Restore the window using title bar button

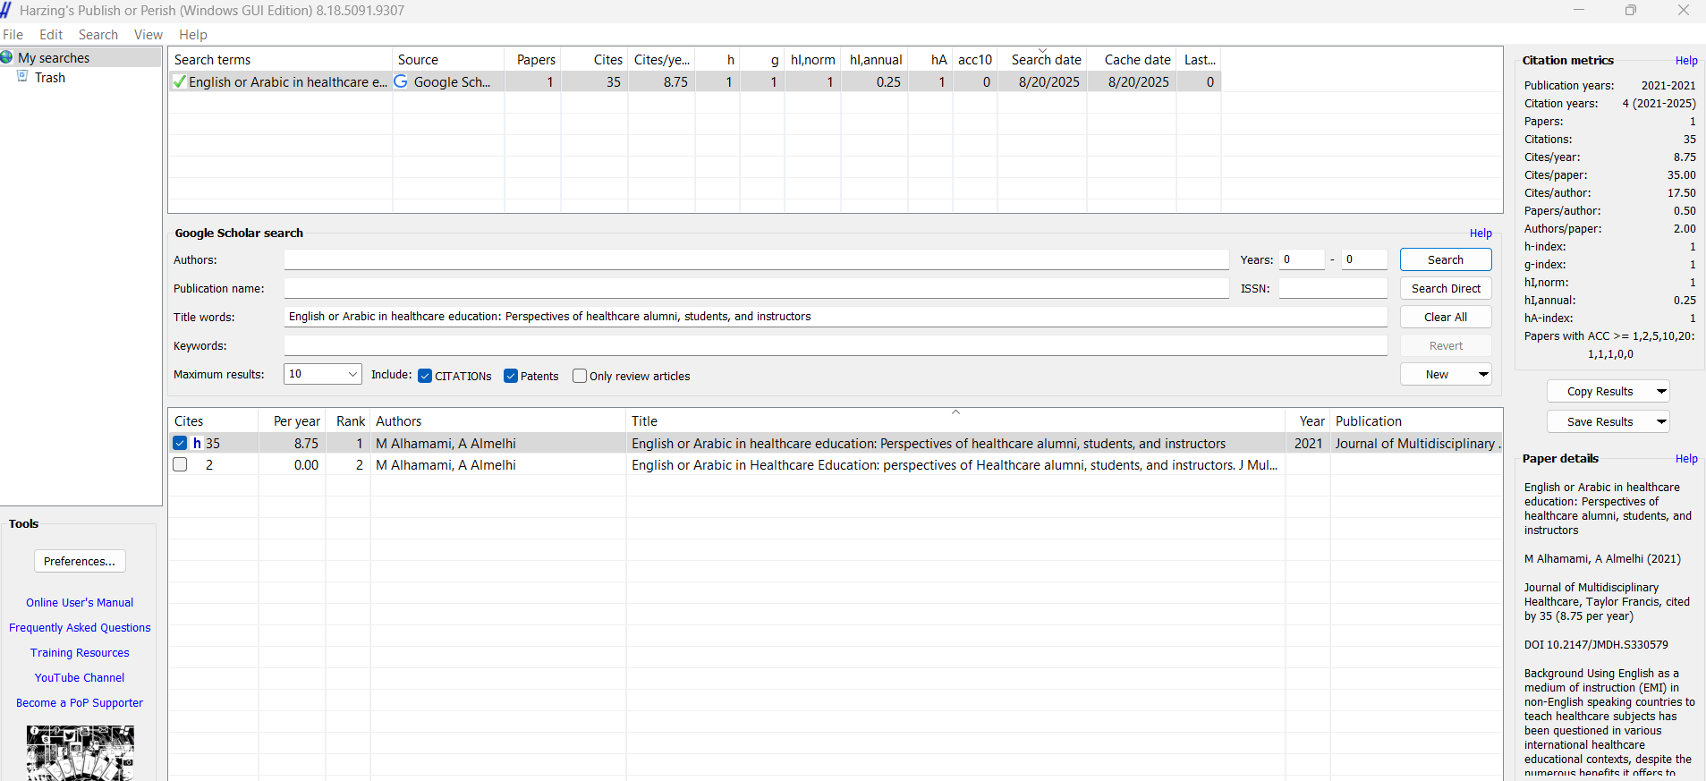click(1630, 11)
